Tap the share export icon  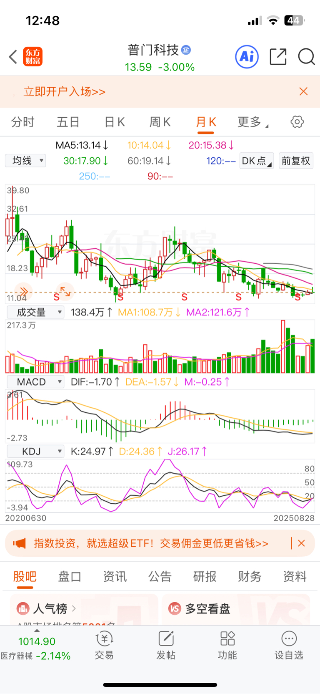point(278,57)
